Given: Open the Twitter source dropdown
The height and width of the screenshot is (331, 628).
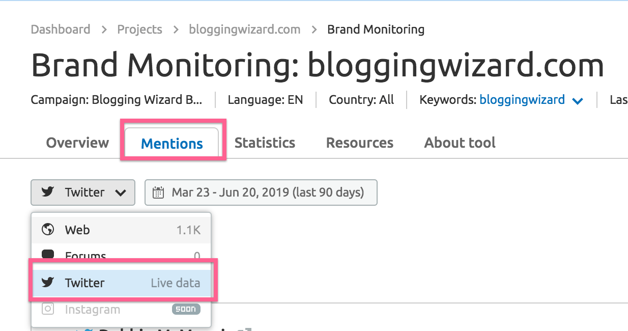Looking at the screenshot, I should [83, 192].
